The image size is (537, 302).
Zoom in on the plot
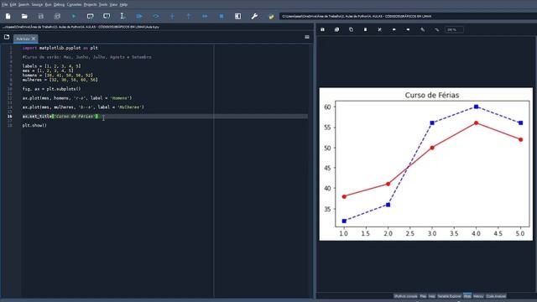click(422, 29)
